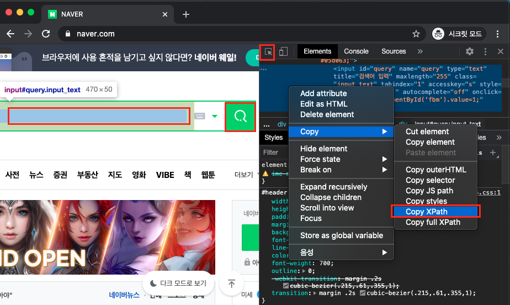The height and width of the screenshot is (305, 510).
Task: Open the VIBE link
Action: click(165, 175)
